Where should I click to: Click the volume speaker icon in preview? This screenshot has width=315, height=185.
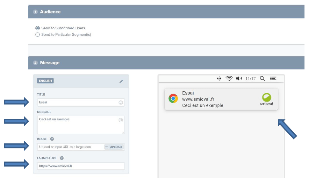(239, 79)
